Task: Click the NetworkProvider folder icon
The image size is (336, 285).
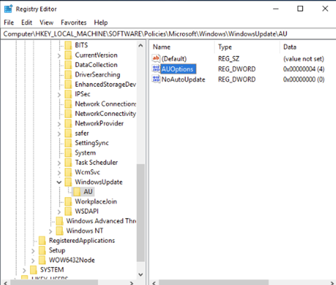Action: coord(68,123)
